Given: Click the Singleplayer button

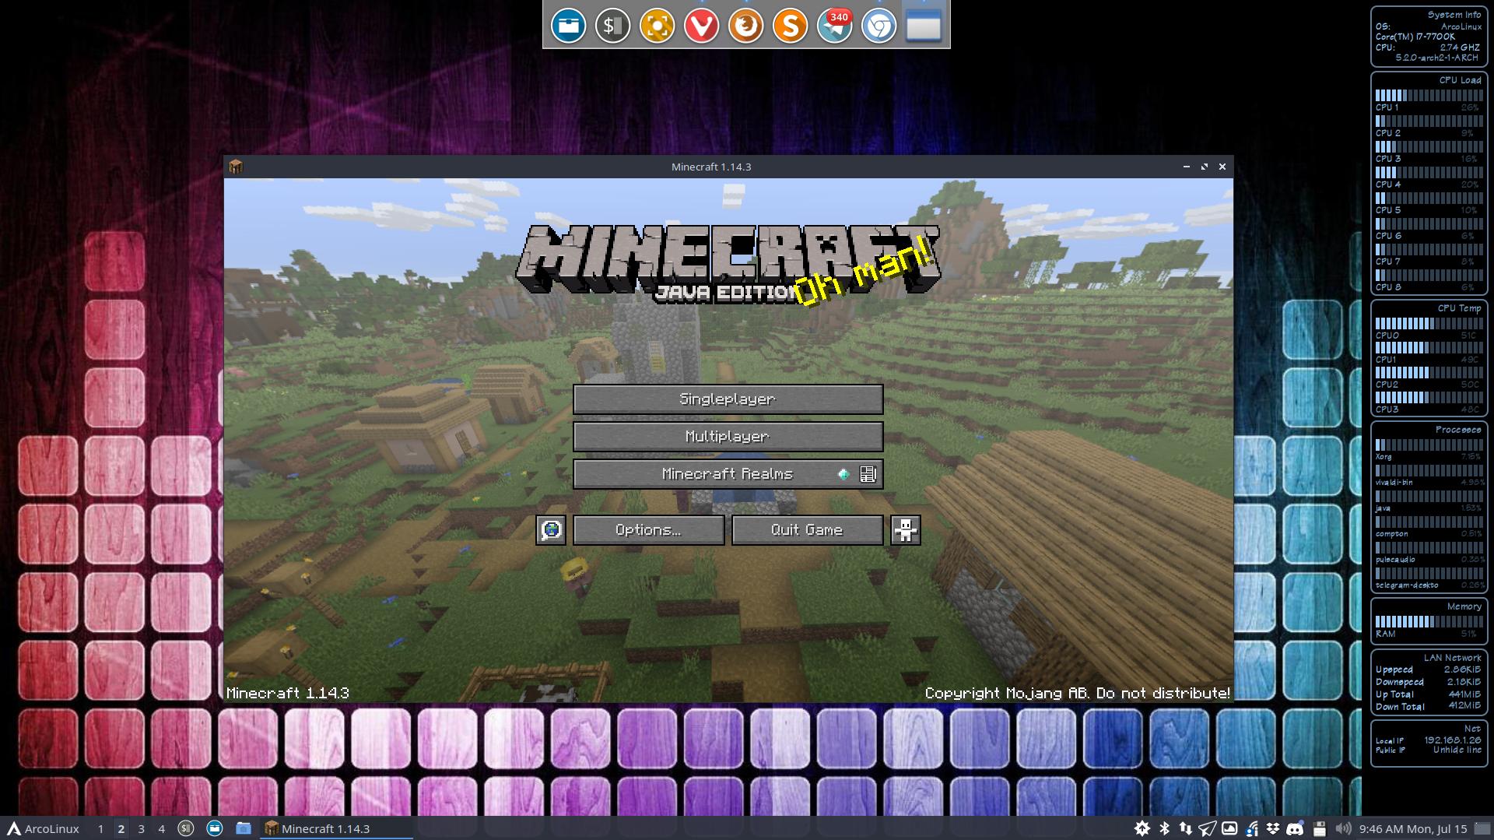Looking at the screenshot, I should pos(728,399).
